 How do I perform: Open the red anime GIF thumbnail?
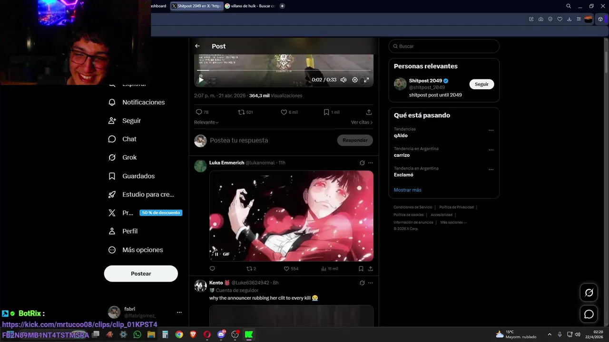click(291, 216)
